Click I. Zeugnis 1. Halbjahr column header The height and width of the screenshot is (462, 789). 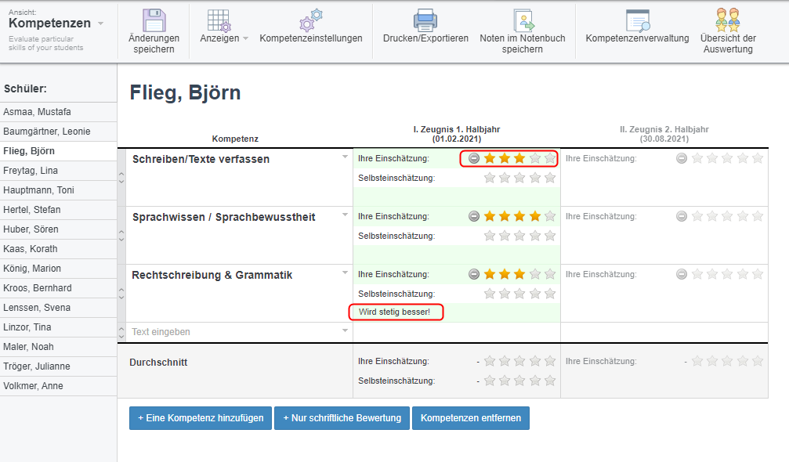[x=456, y=134]
